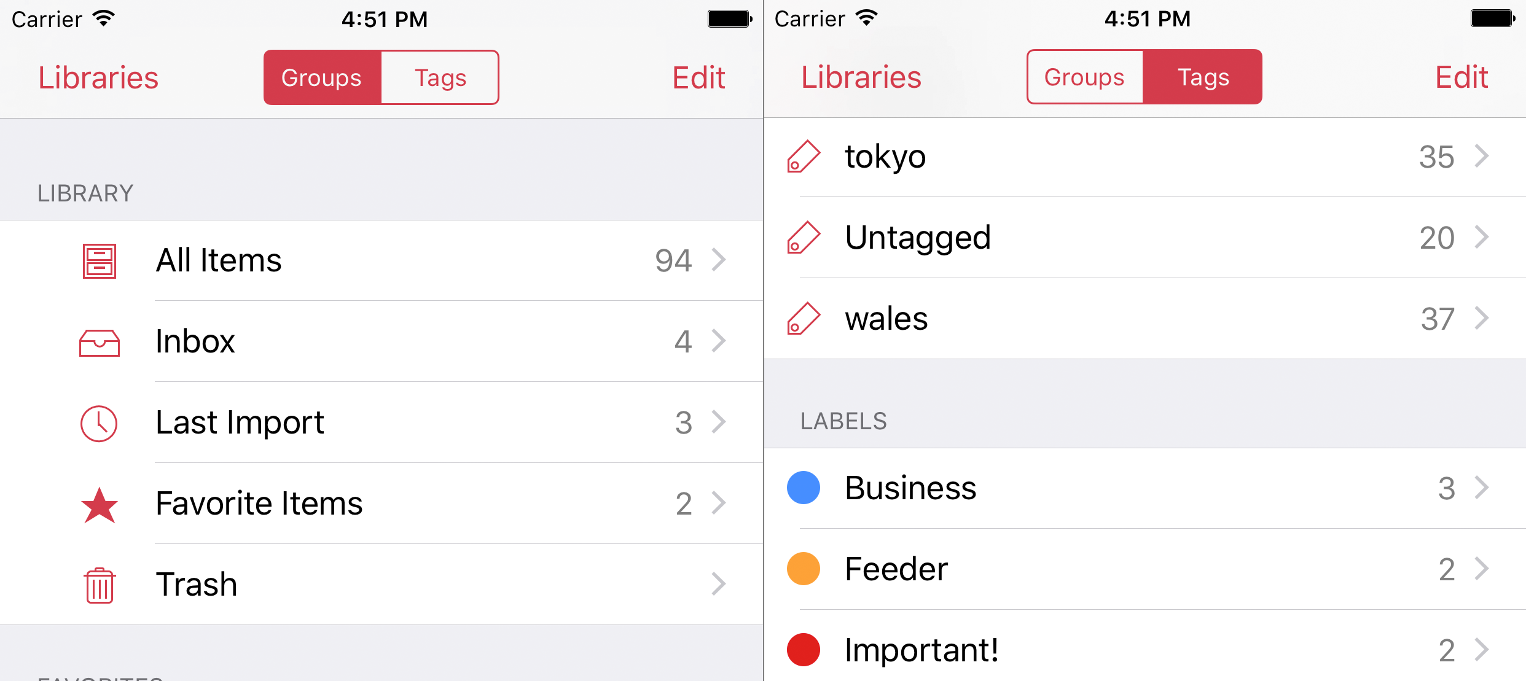The width and height of the screenshot is (1526, 681).
Task: Go back to Libraries in left pane
Action: (98, 78)
